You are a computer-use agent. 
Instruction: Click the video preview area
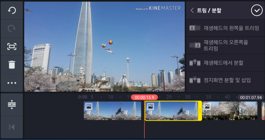(104, 47)
